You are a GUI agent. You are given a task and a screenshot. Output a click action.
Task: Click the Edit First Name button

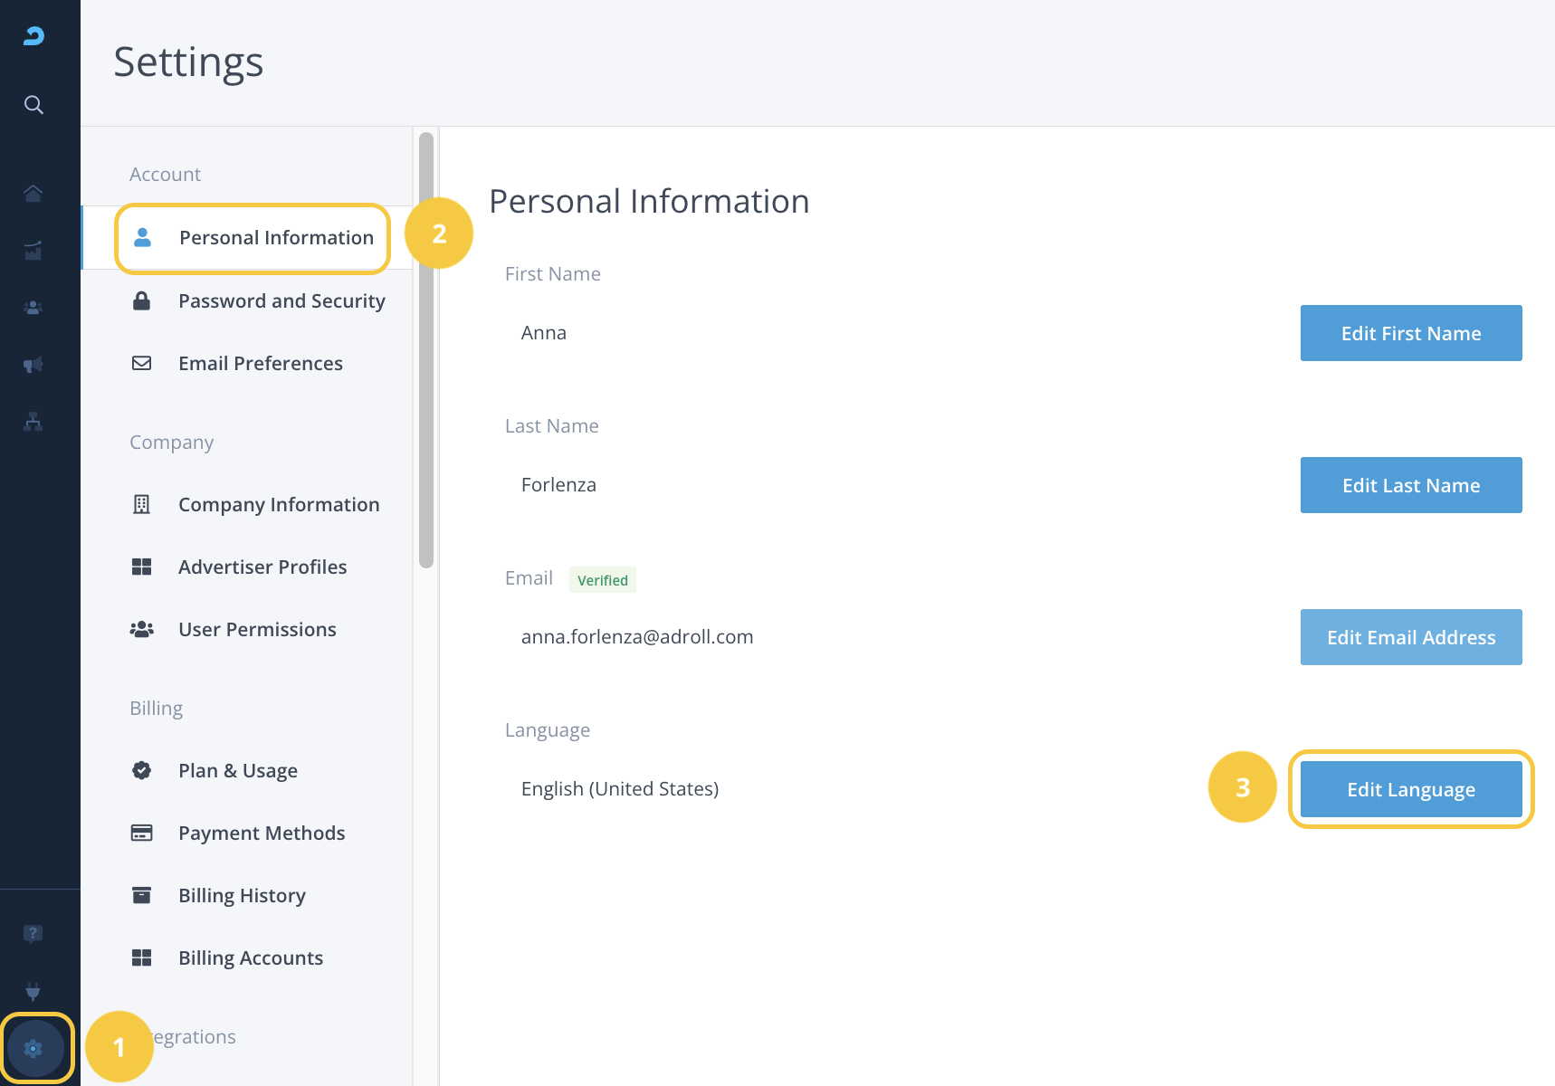1410,333
